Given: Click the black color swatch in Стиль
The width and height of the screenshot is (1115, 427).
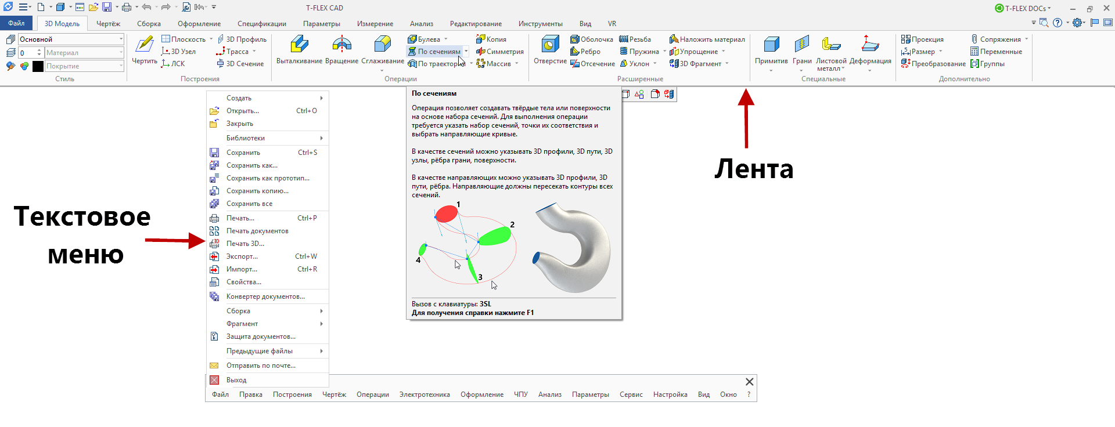Looking at the screenshot, I should (x=38, y=66).
